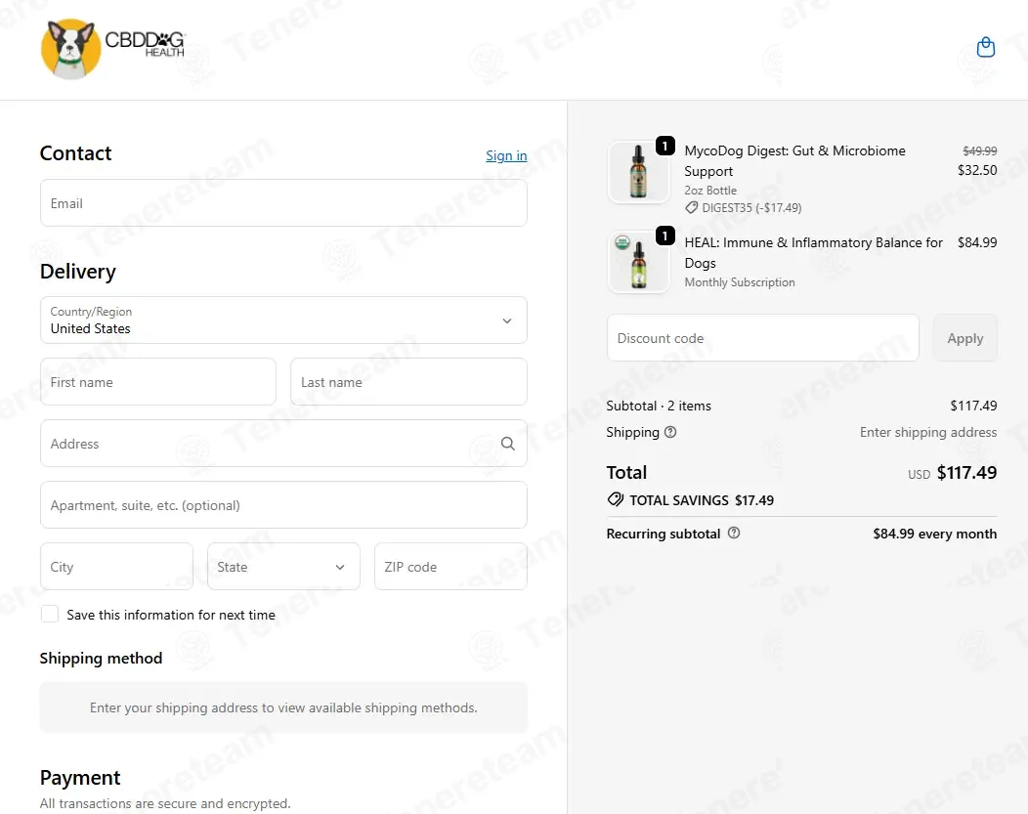
Task: Click the HEAL item quantity badge
Action: (664, 236)
